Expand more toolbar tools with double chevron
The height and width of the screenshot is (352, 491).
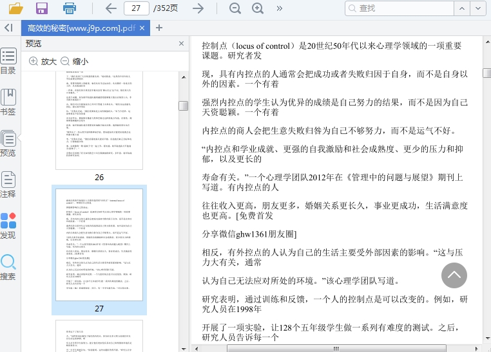pyautogui.click(x=279, y=8)
